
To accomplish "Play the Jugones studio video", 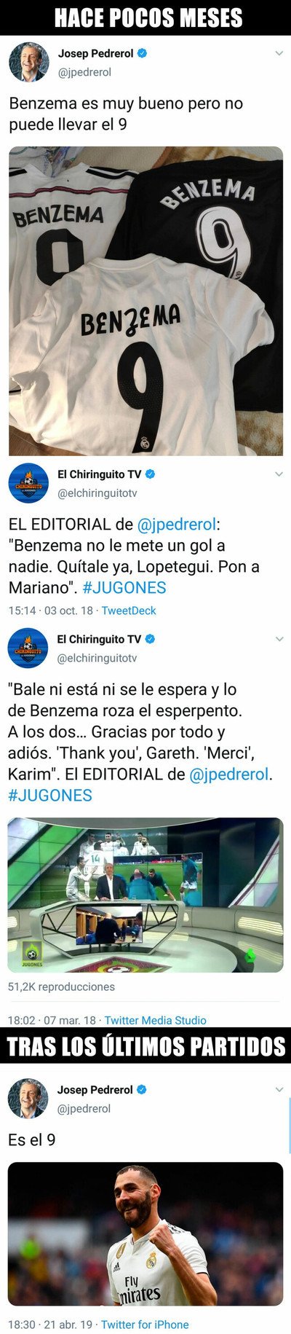I will tap(145, 895).
